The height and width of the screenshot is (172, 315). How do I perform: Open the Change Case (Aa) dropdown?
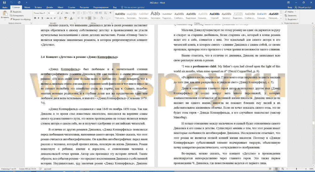(67, 13)
